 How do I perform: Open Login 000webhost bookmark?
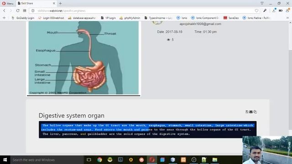51,18
